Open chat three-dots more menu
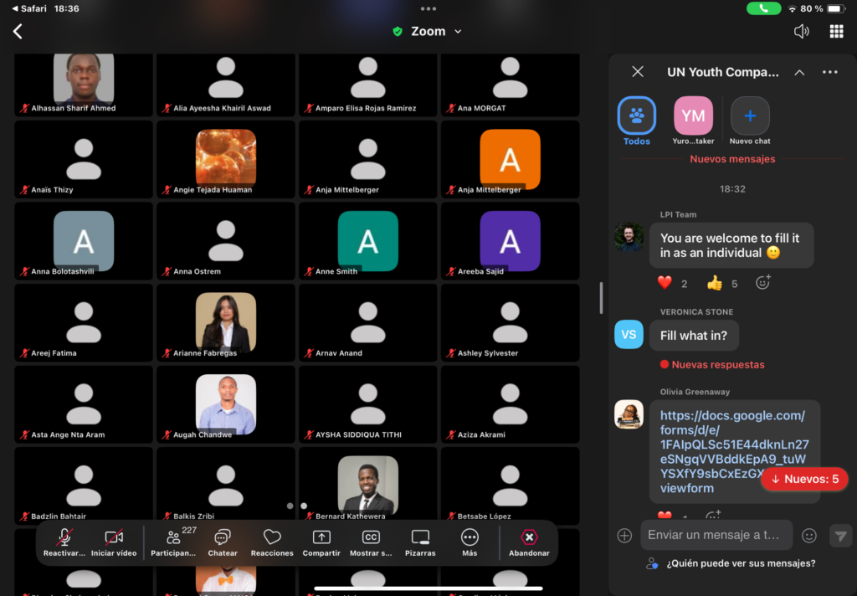 pyautogui.click(x=829, y=73)
